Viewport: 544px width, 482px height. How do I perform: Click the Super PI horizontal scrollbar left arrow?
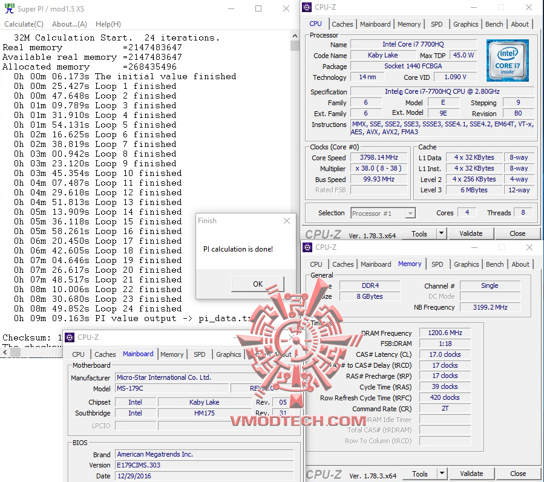click(x=5, y=353)
